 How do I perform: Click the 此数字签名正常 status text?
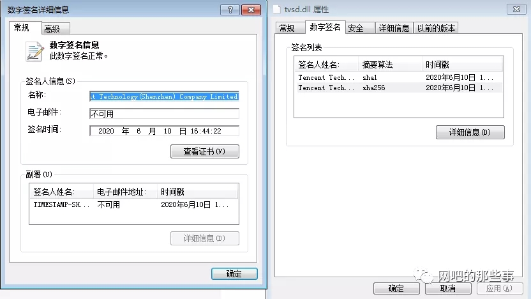pyautogui.click(x=79, y=56)
